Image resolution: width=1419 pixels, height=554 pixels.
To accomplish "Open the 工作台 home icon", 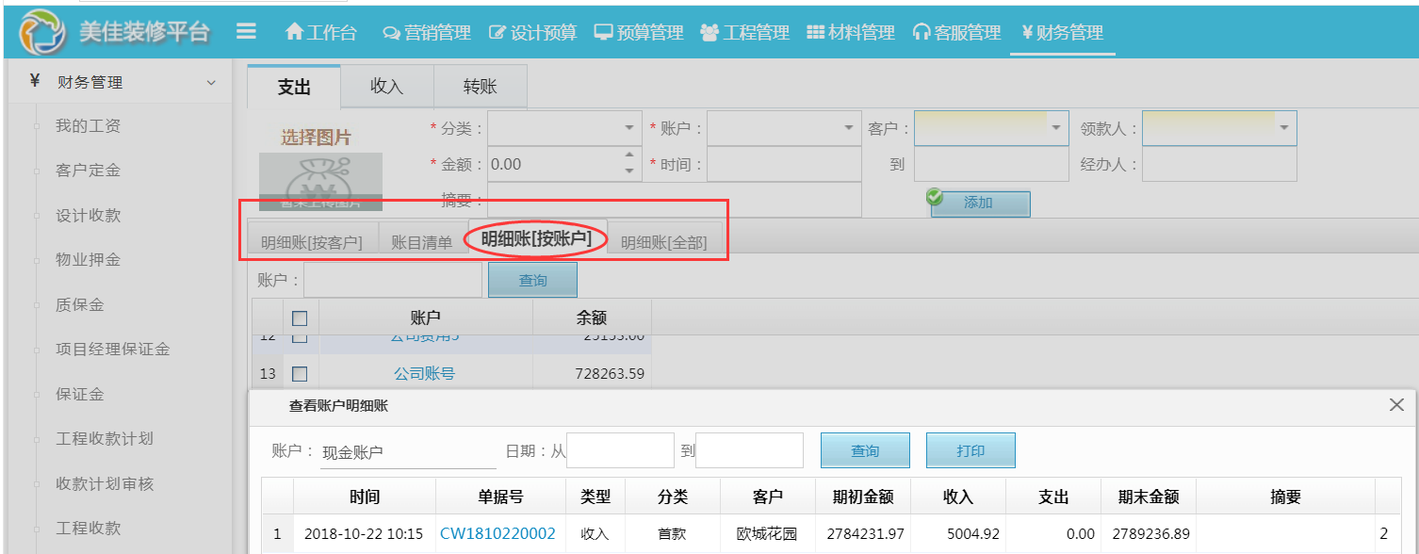I will (295, 32).
